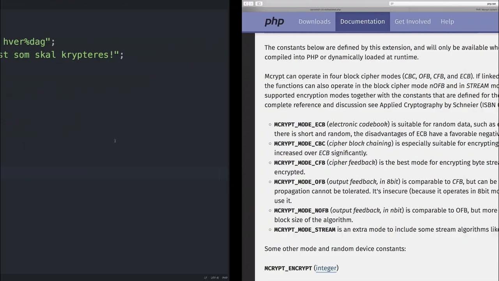Click the forward navigation arrow in Safari
Image resolution: width=499 pixels, height=281 pixels.
coord(251,3)
